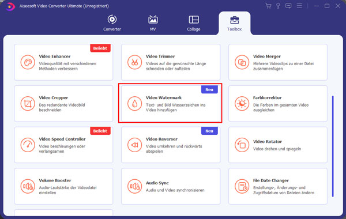Open the feedback chat bubble icon

(x=288, y=6)
